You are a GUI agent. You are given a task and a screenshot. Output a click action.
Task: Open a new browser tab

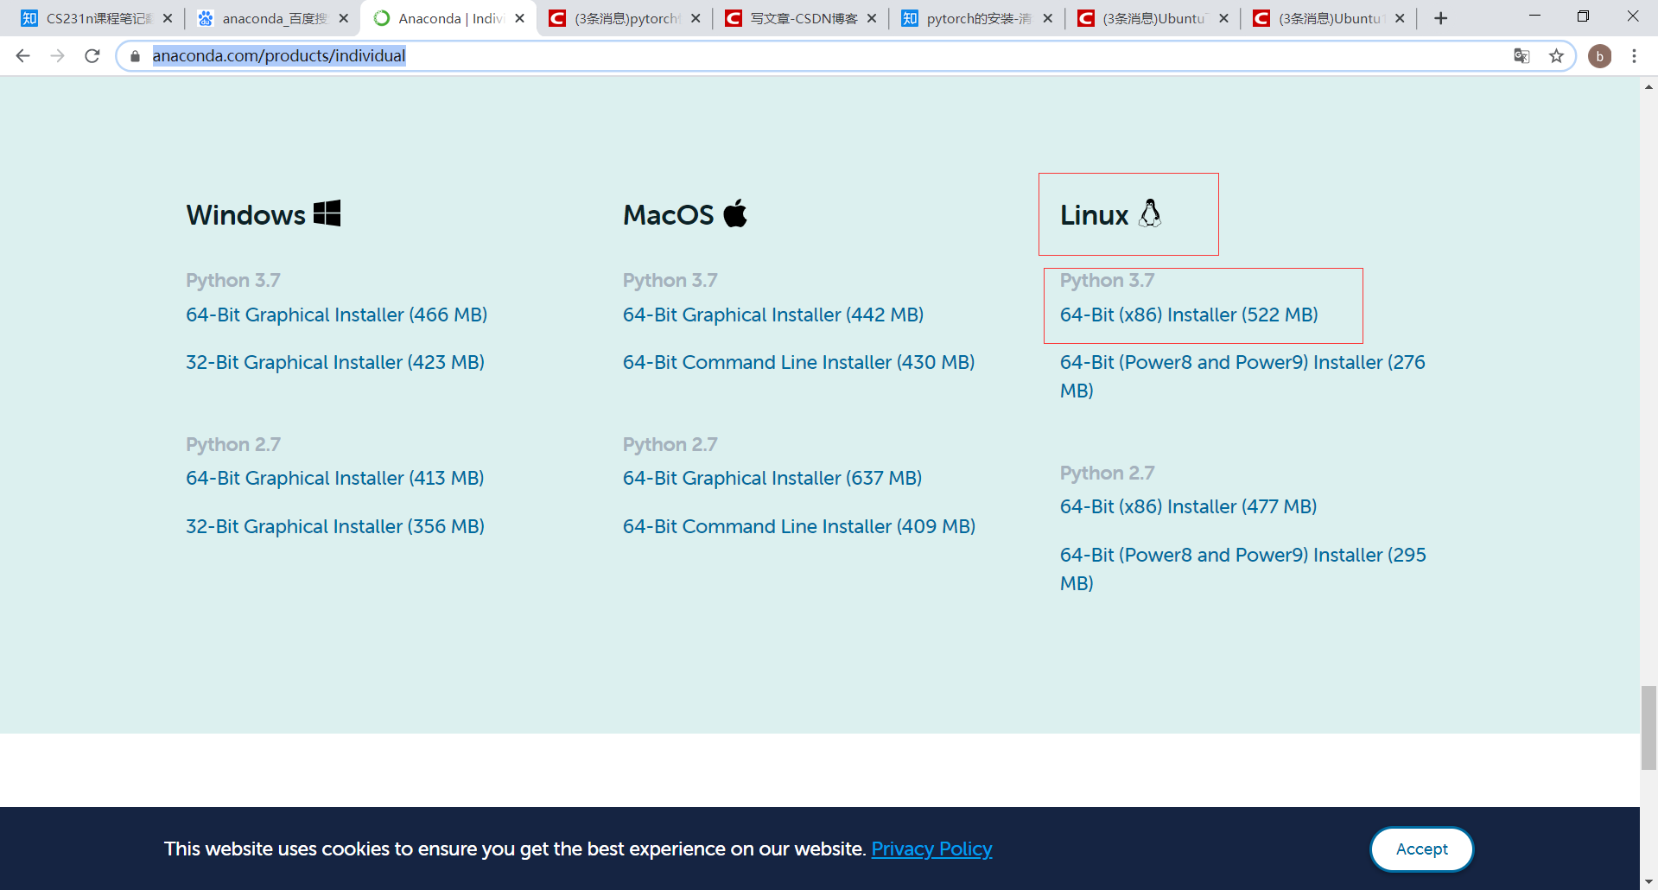(1441, 17)
